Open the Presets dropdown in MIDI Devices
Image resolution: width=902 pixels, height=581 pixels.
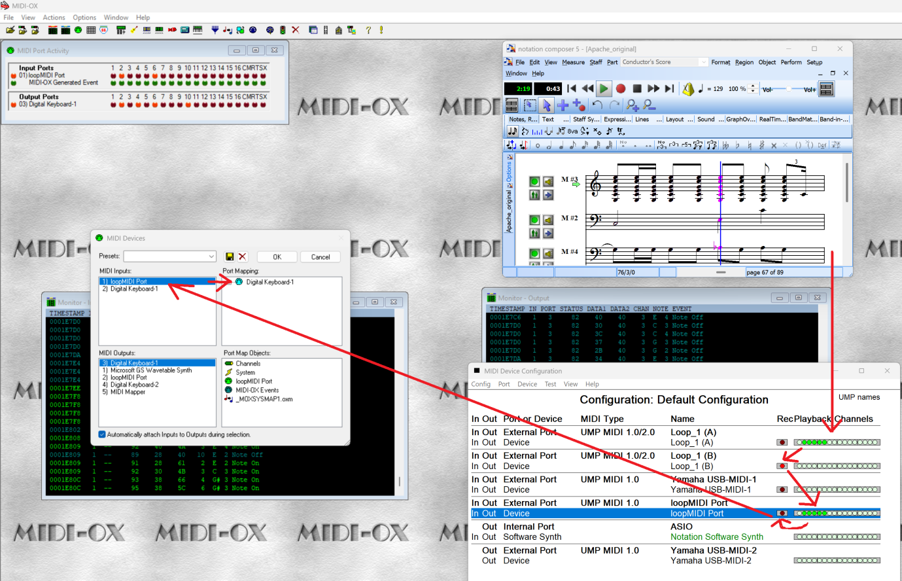(x=211, y=256)
